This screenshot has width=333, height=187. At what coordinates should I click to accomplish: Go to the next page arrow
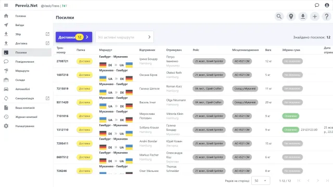click(318, 180)
